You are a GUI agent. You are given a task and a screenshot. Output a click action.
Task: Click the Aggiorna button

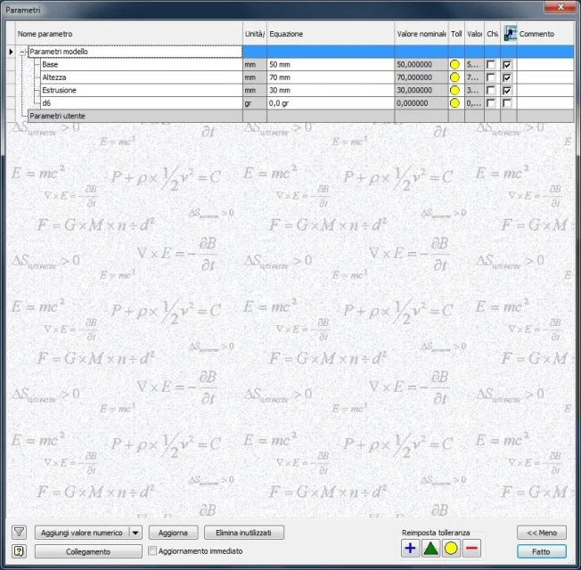(173, 533)
